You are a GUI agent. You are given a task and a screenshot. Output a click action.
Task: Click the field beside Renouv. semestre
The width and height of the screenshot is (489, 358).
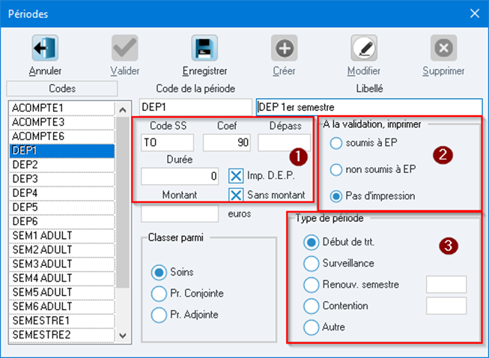tap(446, 285)
